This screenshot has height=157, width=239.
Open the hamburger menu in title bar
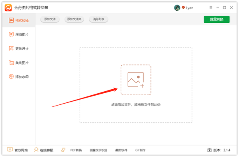(211, 8)
